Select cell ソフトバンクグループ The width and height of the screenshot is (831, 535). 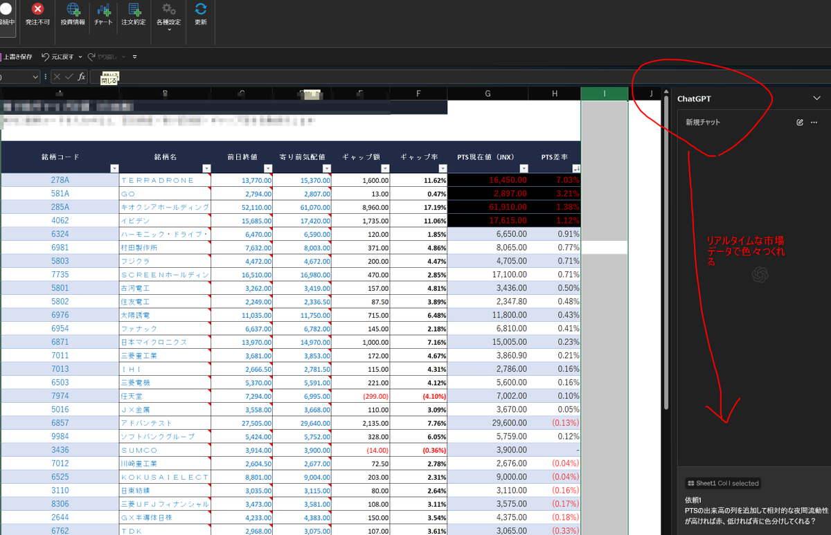tap(165, 437)
